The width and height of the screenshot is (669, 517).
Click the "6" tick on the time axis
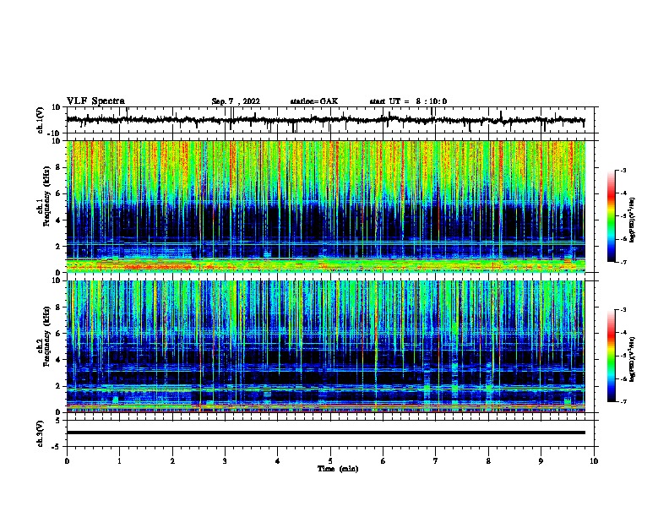click(x=383, y=461)
